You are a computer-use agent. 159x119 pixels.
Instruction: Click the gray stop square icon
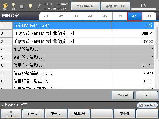coord(22,7)
